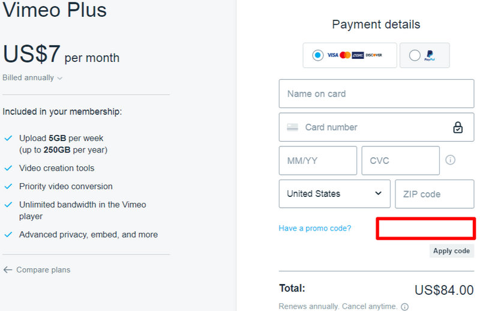Click the Mastercard logo

345,55
